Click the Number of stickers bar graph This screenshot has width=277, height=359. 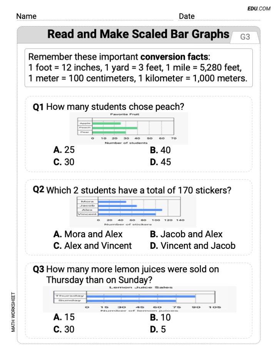click(133, 211)
